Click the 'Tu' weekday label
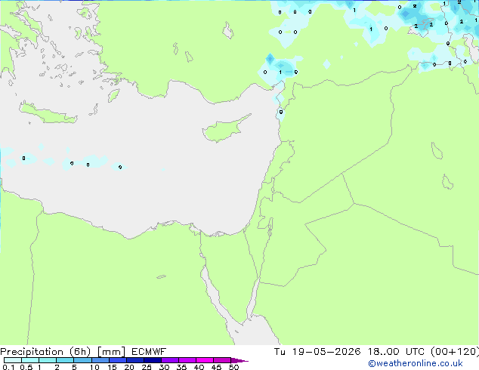Viewport: 479px width, 370px height. (x=280, y=352)
